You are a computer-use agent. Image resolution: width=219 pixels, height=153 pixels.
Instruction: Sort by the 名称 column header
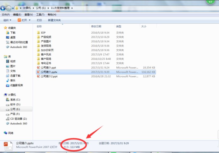(39, 26)
